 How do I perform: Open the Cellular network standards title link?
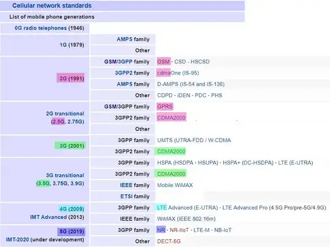[x=52, y=5]
